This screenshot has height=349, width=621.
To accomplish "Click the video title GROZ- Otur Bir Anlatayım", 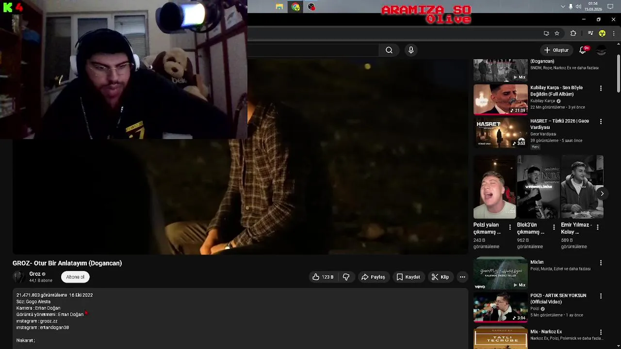I will (67, 263).
